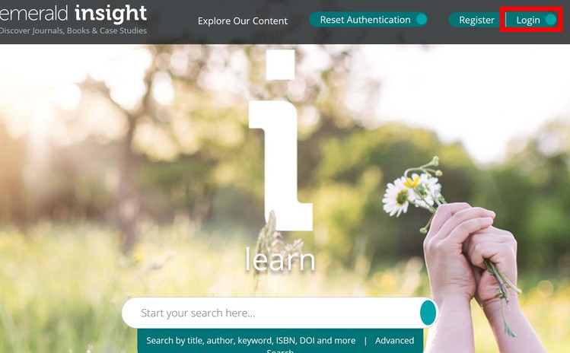Open the Advanced Search link
The width and height of the screenshot is (570, 353).
click(394, 341)
